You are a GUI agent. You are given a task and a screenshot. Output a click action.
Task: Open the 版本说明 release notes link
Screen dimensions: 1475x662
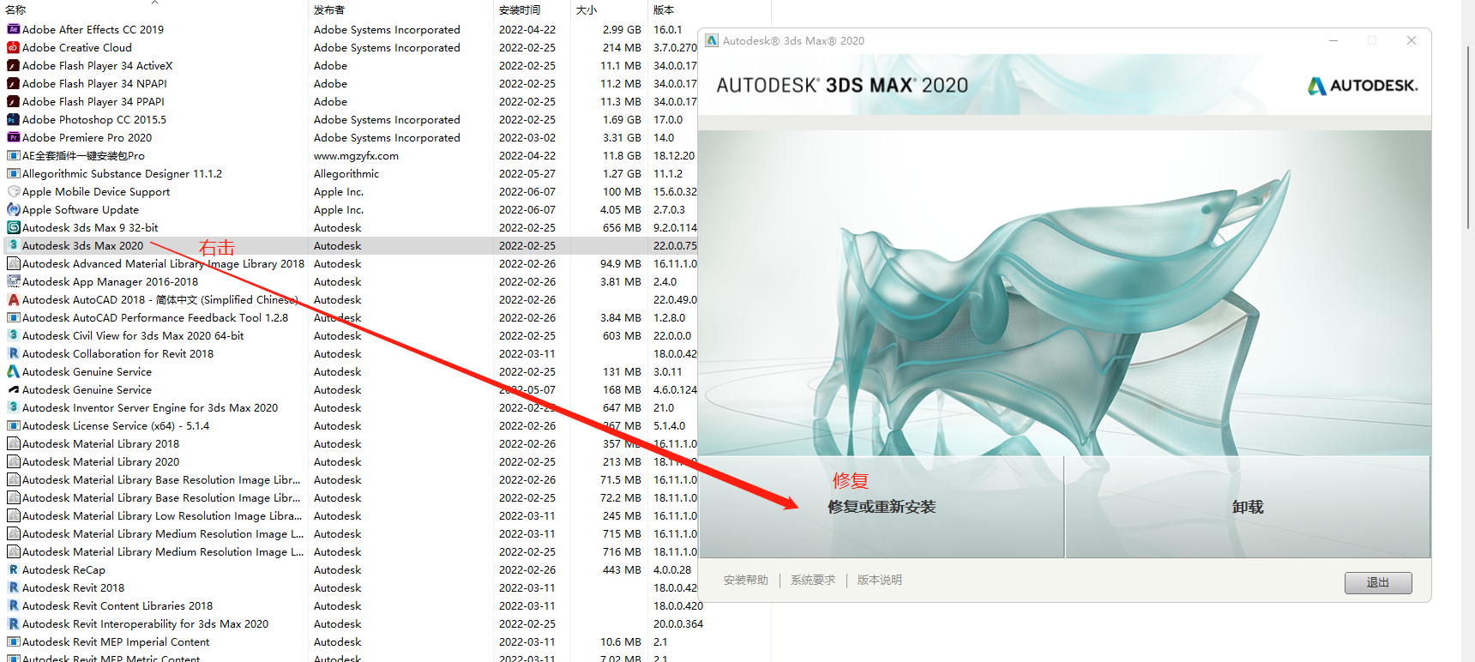[x=880, y=581]
